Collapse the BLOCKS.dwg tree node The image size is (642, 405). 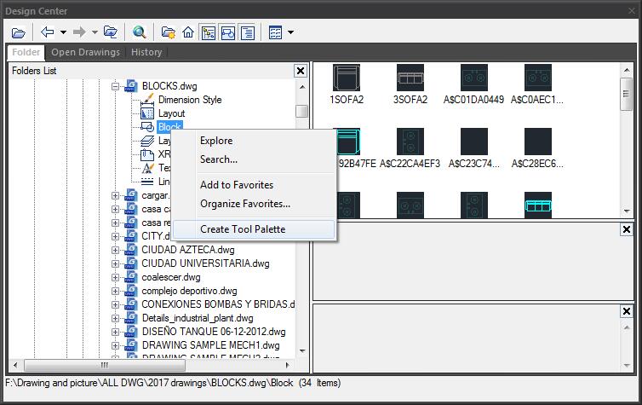point(116,86)
